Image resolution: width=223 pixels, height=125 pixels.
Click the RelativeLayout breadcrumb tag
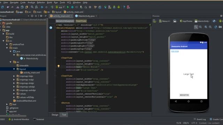65,21
